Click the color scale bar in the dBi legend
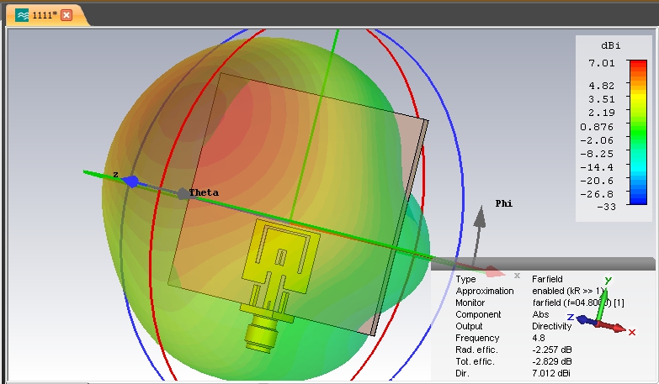Screen dimensions: 659x384 pos(639,133)
